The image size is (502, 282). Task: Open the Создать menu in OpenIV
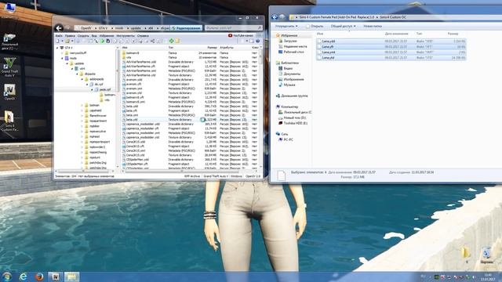[x=83, y=36]
